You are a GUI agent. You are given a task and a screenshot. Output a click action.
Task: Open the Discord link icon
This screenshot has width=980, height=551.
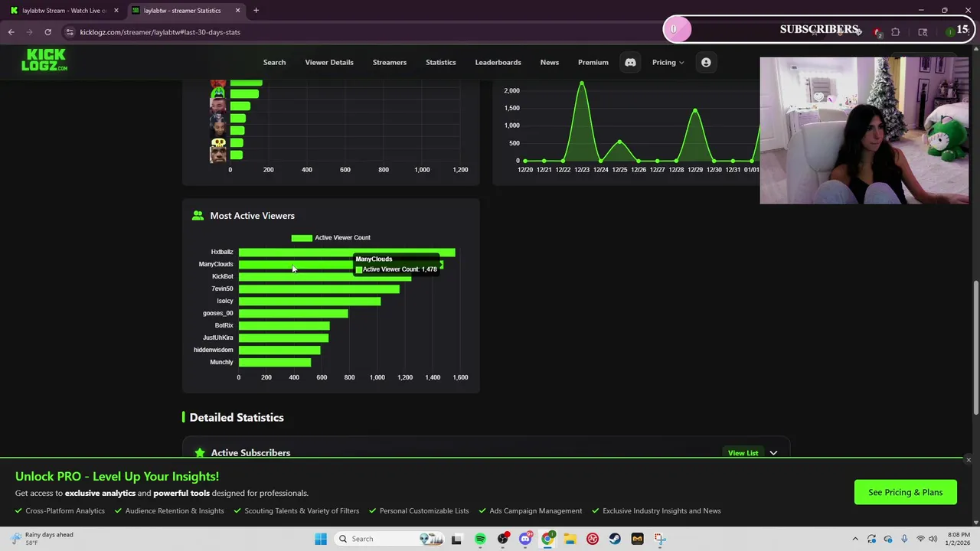630,63
